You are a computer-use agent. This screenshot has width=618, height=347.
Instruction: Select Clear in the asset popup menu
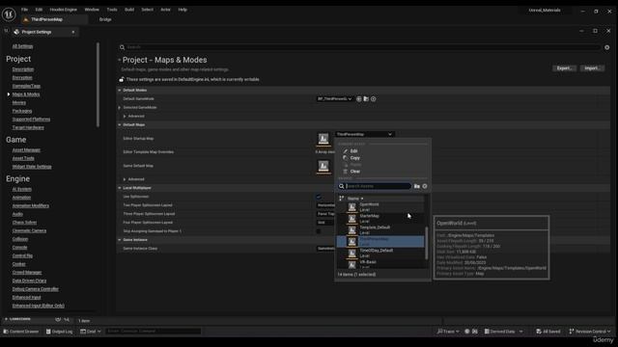[x=355, y=172]
